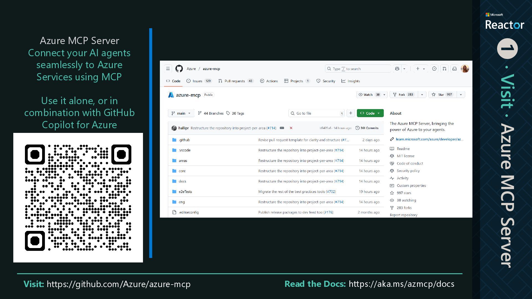Screen dimensions: 532x299
Task: Open the eng folder
Action: tap(181, 202)
